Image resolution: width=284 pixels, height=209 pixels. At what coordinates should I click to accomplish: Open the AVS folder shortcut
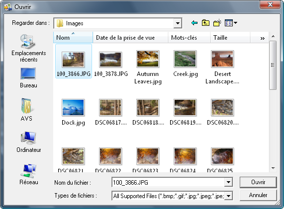[26, 110]
